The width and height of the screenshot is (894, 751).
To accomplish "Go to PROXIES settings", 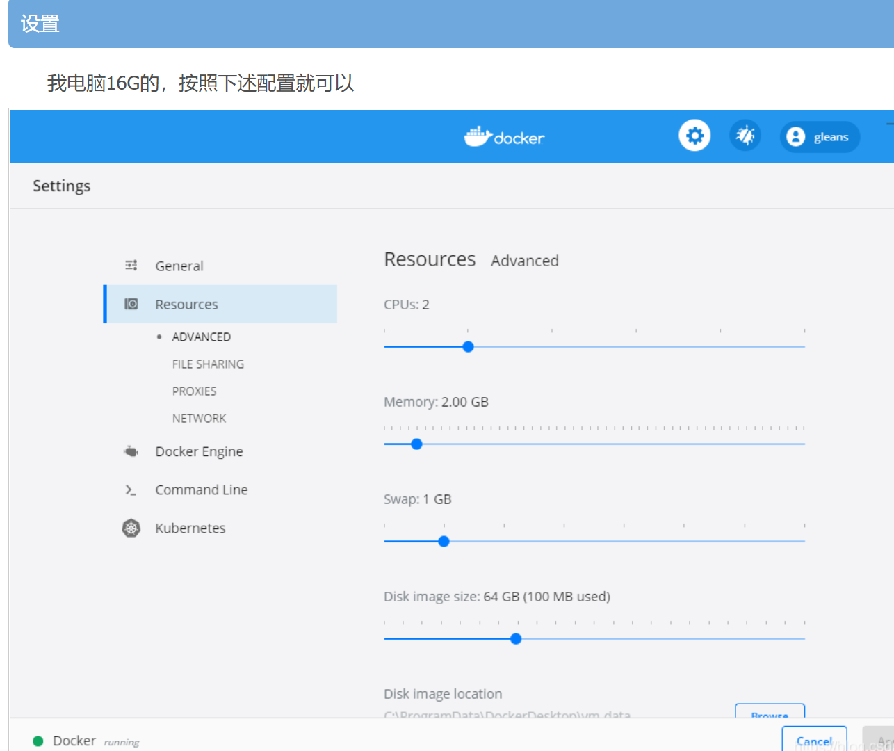I will [194, 391].
